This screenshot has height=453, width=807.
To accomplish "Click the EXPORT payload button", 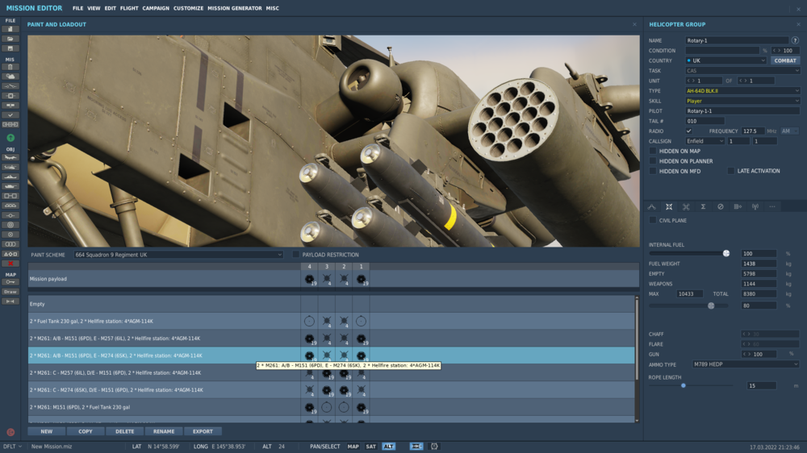I will 203,431.
